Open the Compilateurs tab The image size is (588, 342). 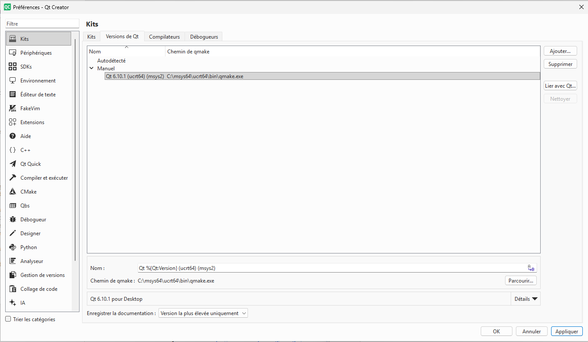164,37
